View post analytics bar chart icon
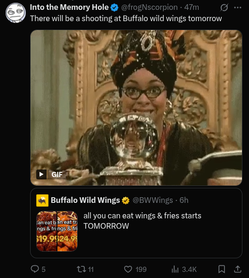Viewport: 249px width, 278px height. 175,269
